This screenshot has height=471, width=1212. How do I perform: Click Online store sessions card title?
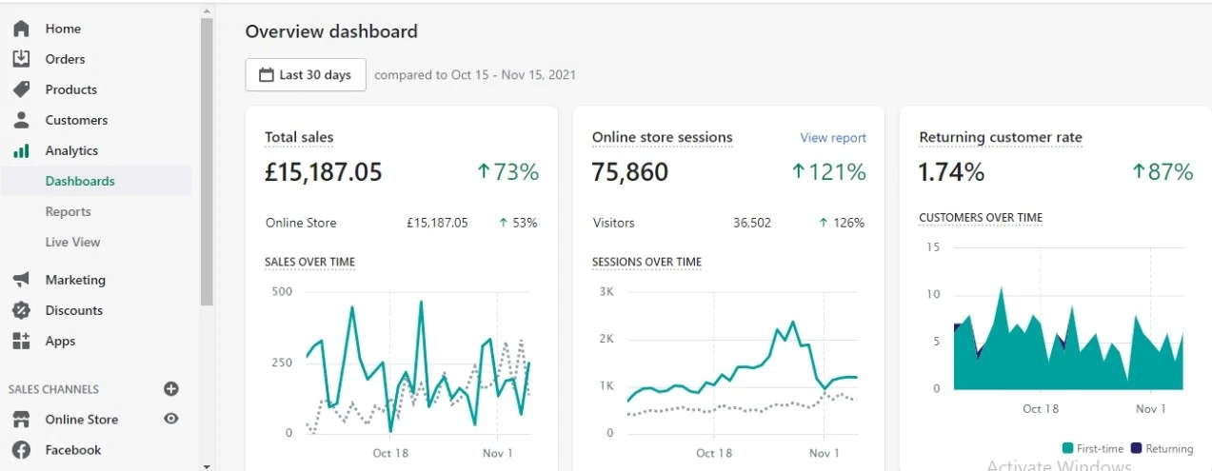[x=663, y=138]
